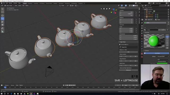This screenshot has height=95, width=170.
Task: Open Modifiers wrench properties tab
Action: [x=142, y=41]
